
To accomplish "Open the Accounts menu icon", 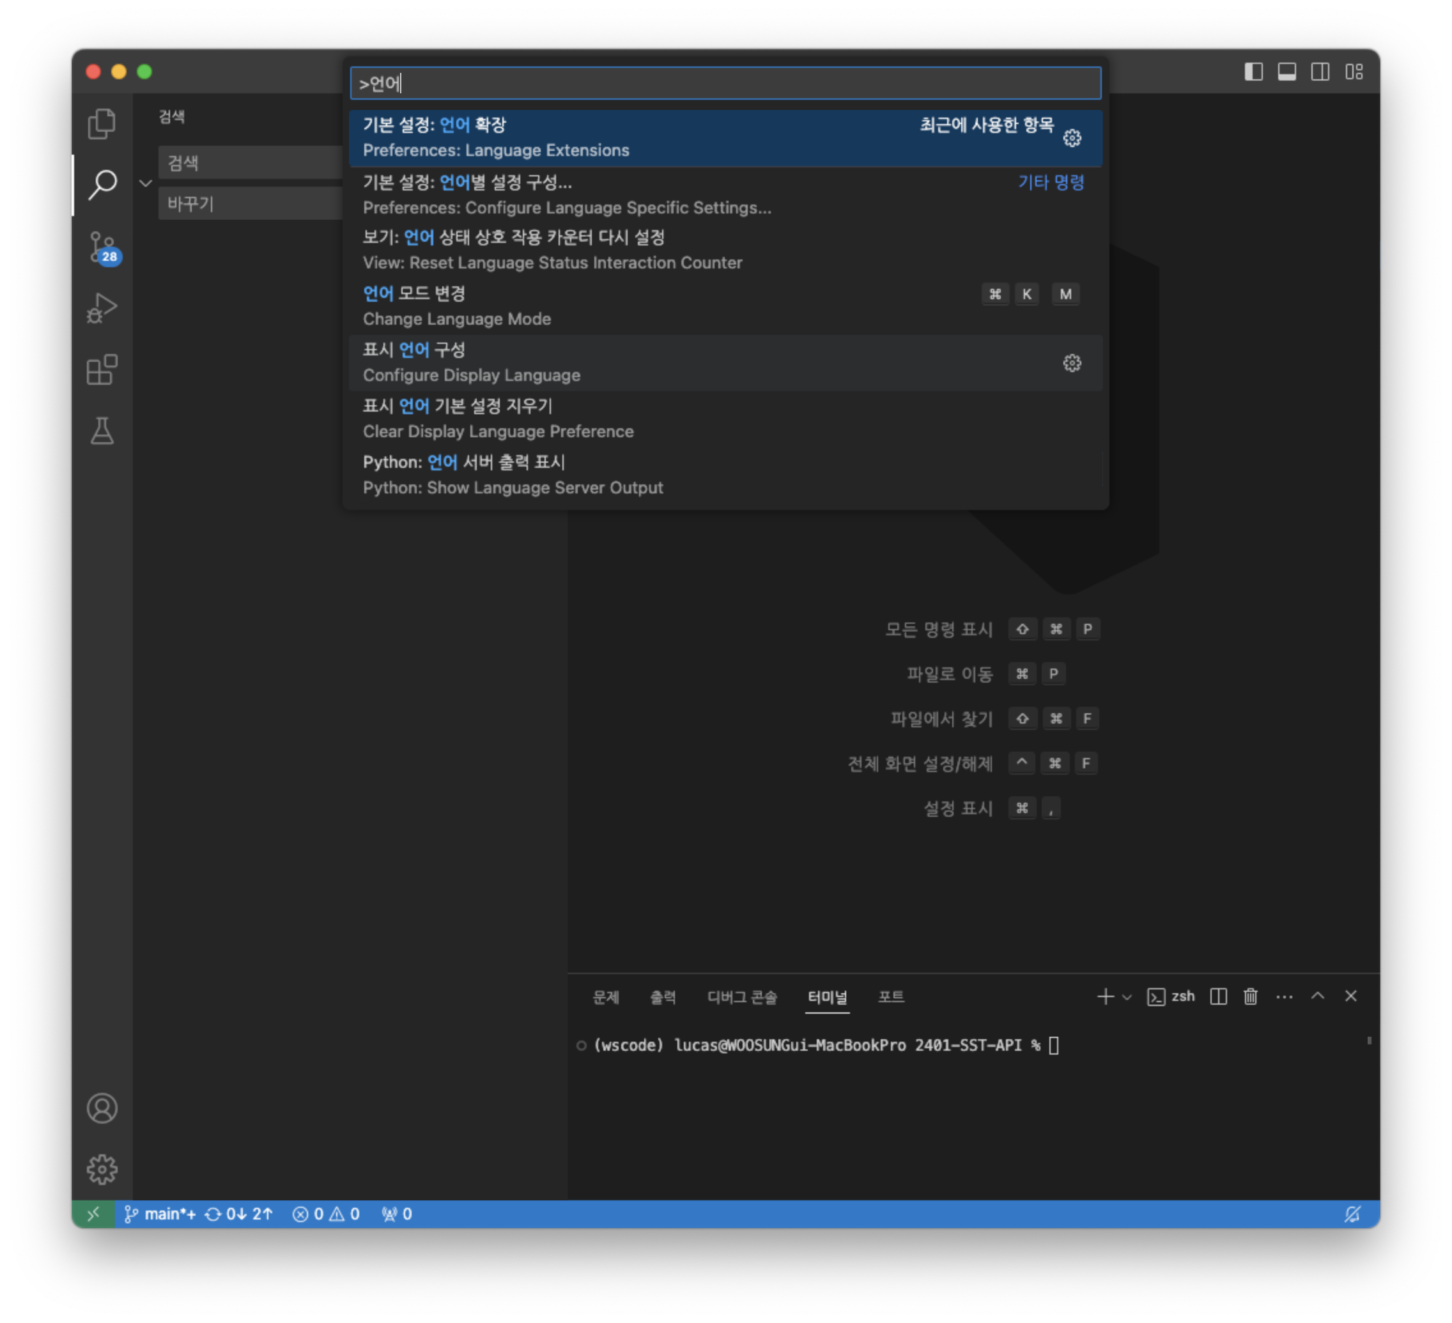I will point(102,1108).
